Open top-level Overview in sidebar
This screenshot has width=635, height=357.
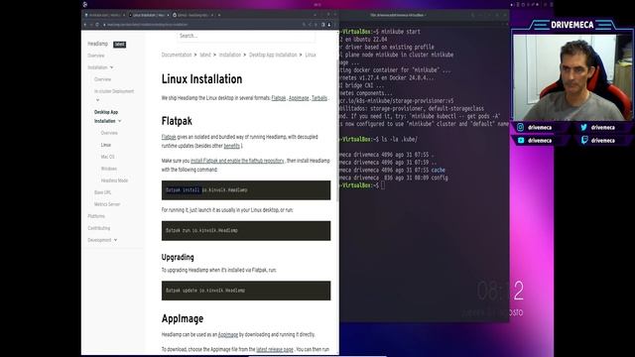(96, 56)
